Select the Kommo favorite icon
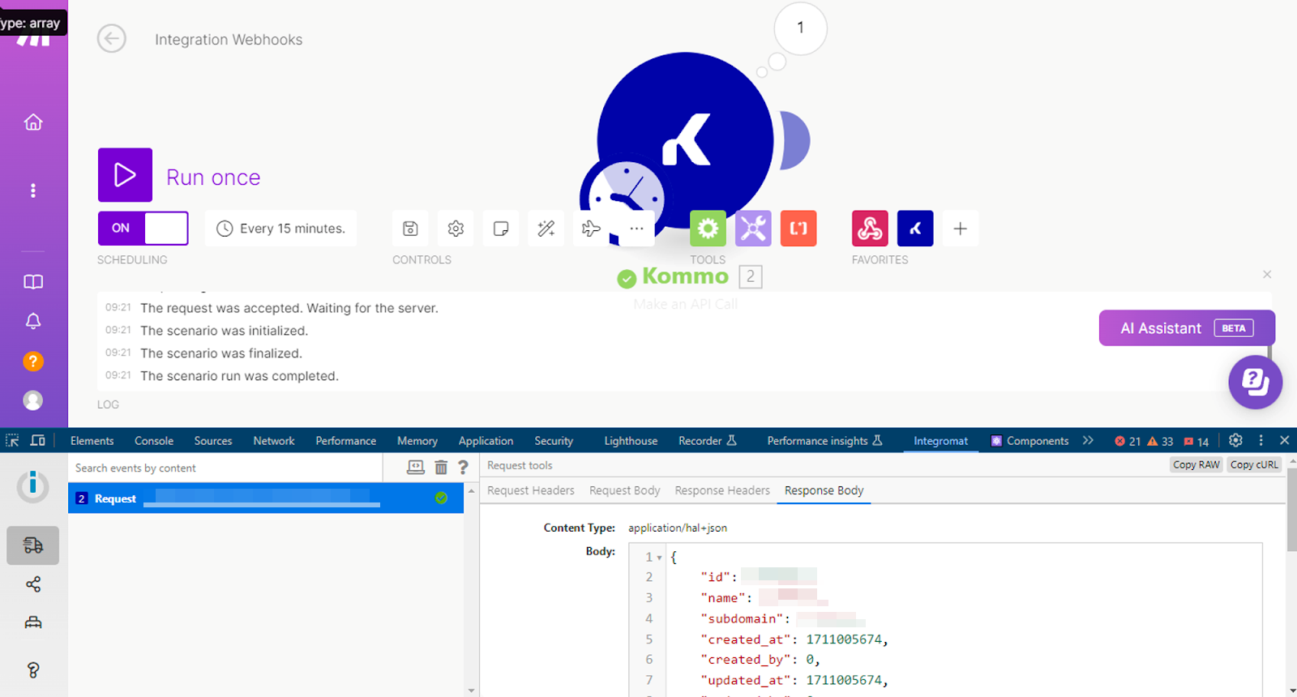1297x697 pixels. [915, 229]
